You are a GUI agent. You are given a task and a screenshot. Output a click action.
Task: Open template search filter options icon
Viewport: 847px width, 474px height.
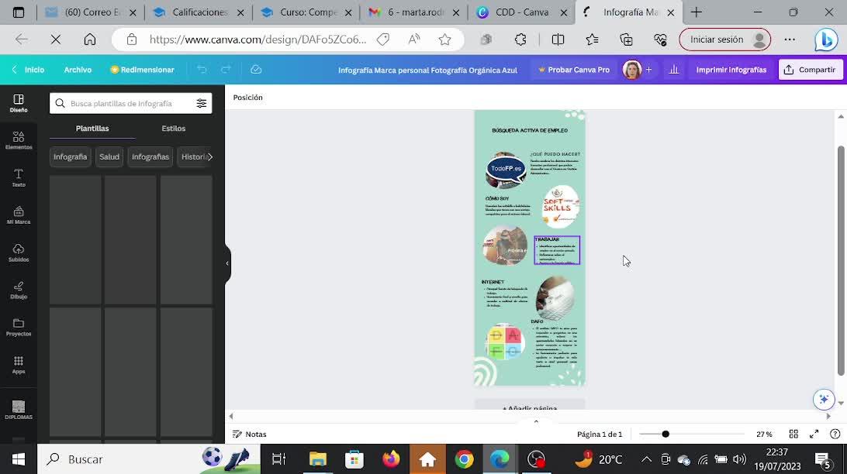pos(202,103)
